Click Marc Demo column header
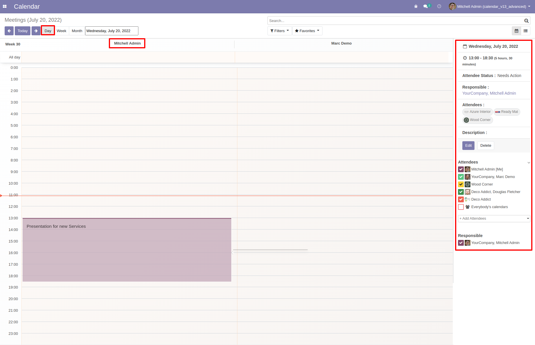This screenshot has width=535, height=345. click(x=341, y=43)
